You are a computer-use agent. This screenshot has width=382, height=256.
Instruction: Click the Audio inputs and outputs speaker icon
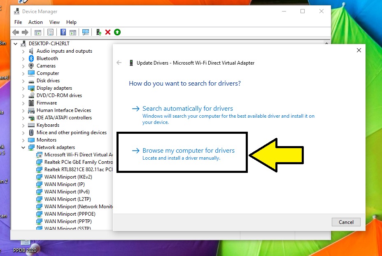31,51
